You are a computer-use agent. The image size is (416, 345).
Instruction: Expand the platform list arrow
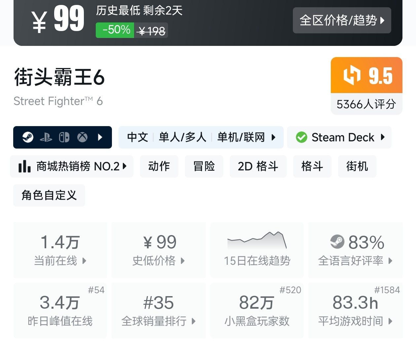(100, 137)
